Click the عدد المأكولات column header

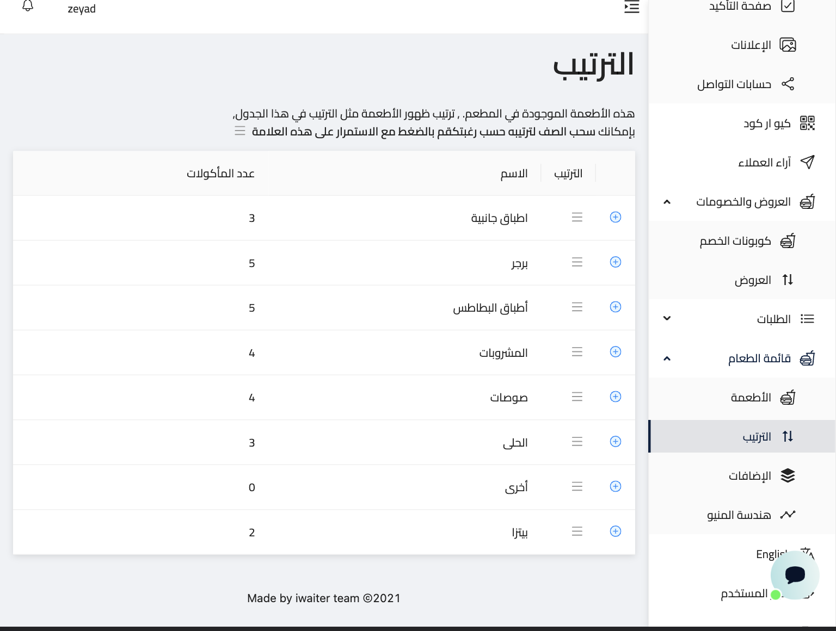tap(220, 174)
